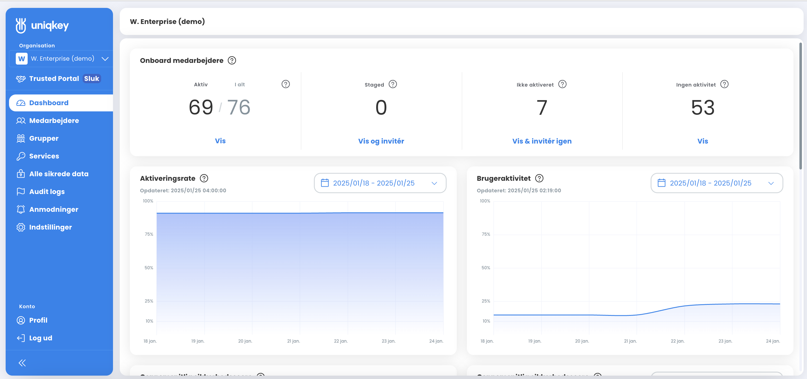Image resolution: width=807 pixels, height=379 pixels.
Task: Click the Medarbejdere people icon
Action: pyautogui.click(x=21, y=121)
